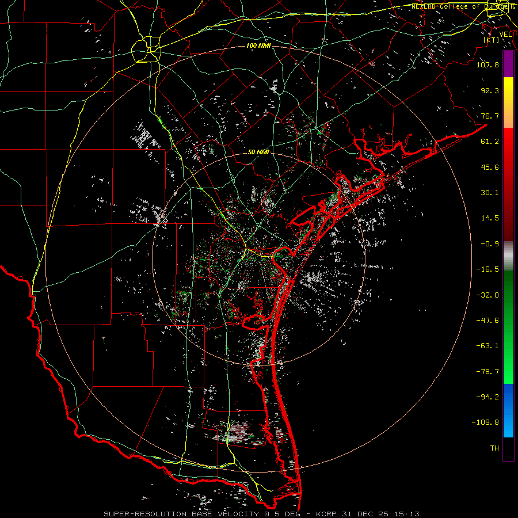Screen dimensions: 518x518
Task: Click the 92.3 velocity scale value
Action: click(490, 90)
